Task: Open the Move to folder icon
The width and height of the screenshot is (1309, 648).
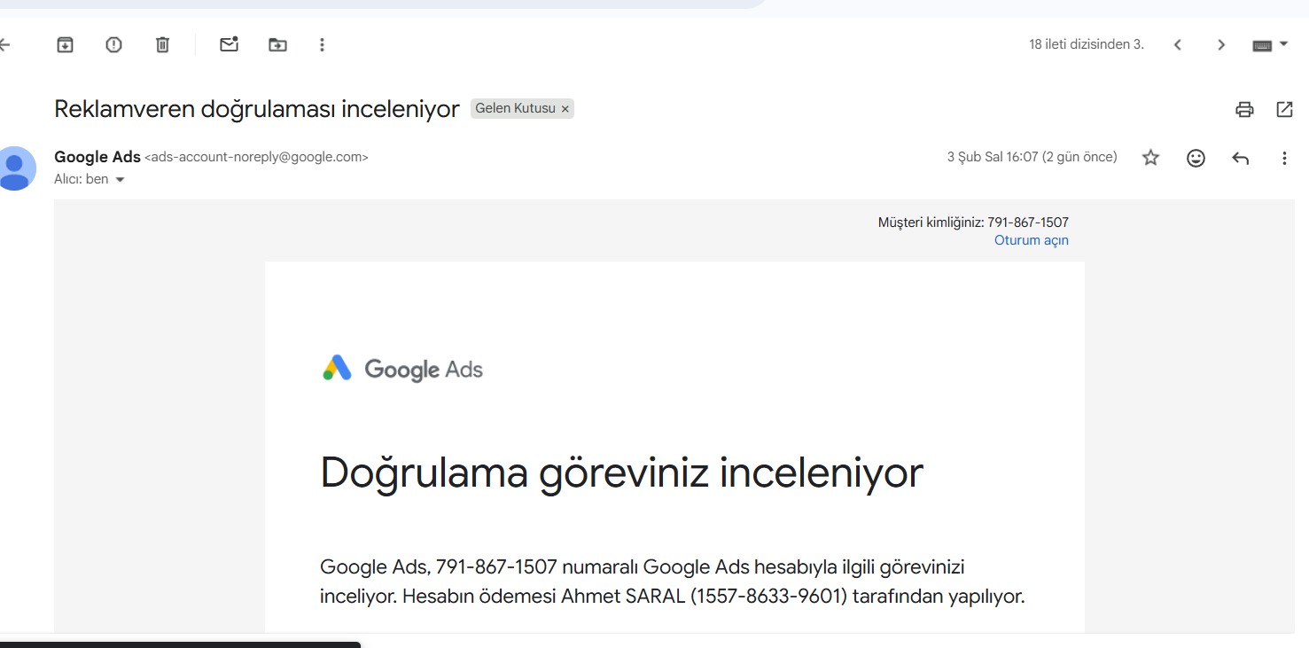Action: point(277,44)
